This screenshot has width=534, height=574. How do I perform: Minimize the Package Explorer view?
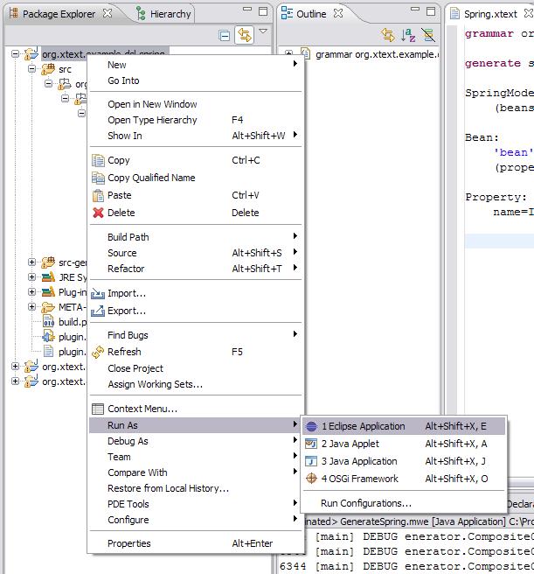(247, 9)
